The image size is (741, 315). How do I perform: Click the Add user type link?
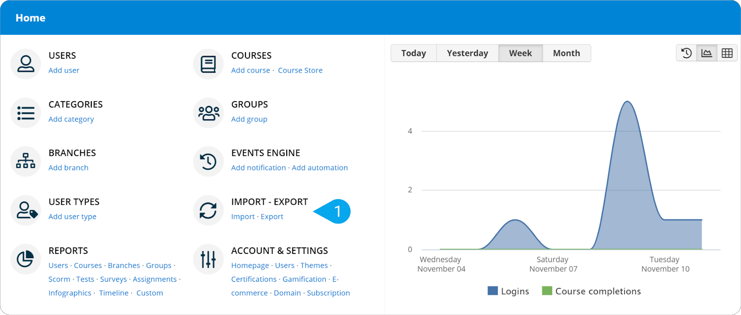[x=73, y=216]
